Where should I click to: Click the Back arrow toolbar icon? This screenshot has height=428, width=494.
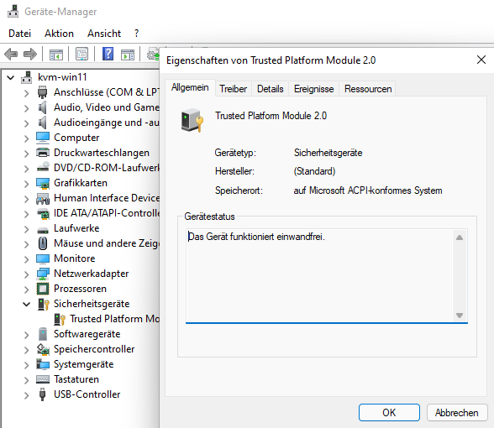click(x=11, y=55)
